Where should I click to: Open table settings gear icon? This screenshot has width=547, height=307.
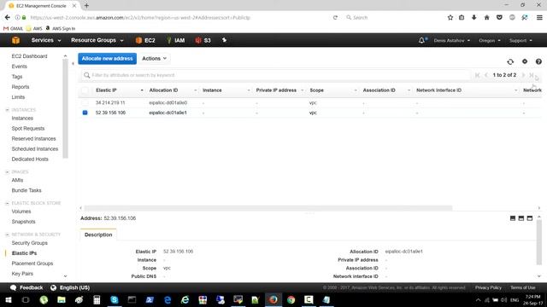(x=525, y=61)
